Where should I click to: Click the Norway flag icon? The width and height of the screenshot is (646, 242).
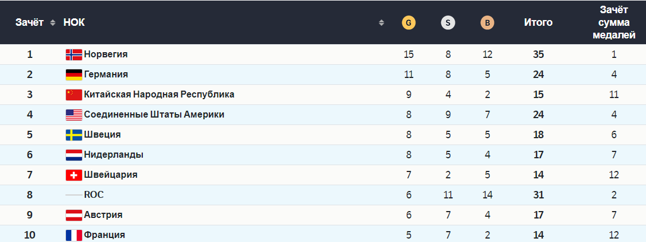point(74,54)
